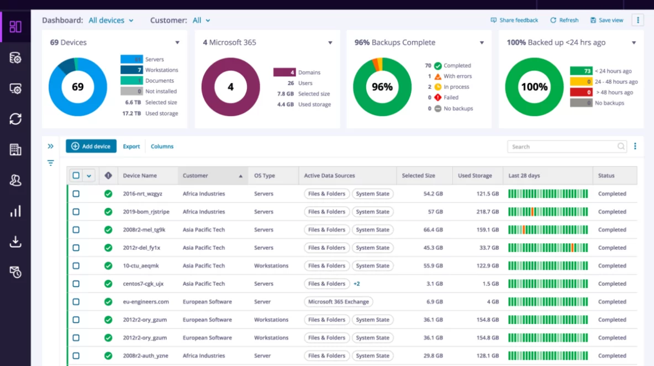Click the bar chart reports sidebar icon
Viewport: 654px width, 366px height.
tap(15, 211)
